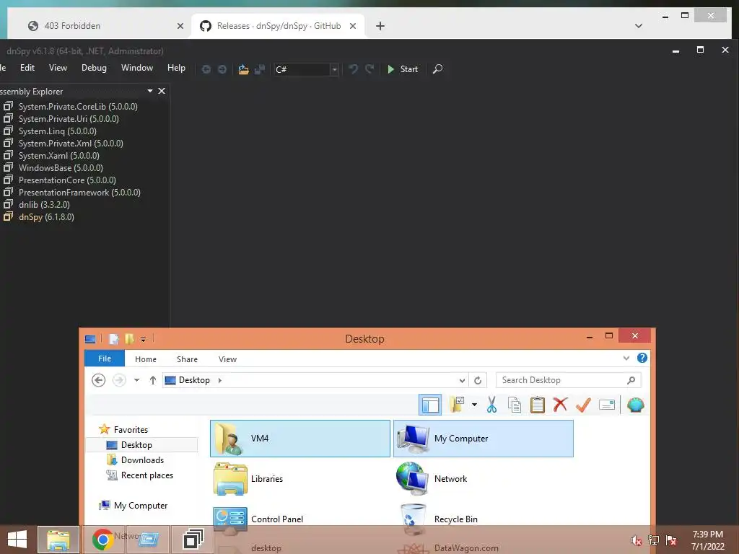Click the dnSpy Undo icon
This screenshot has width=739, height=554.
coord(353,69)
